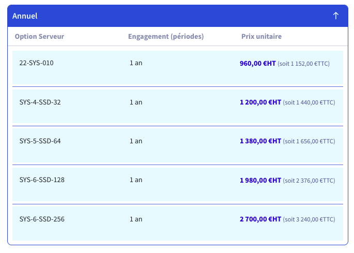Click the 1 an engagement for SYS-6-SSD-256
The height and width of the screenshot is (253, 354).
coord(136,219)
